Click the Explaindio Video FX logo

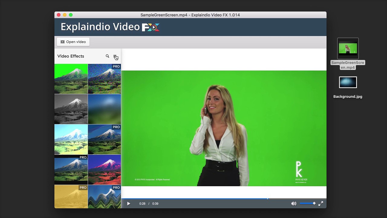tap(110, 27)
